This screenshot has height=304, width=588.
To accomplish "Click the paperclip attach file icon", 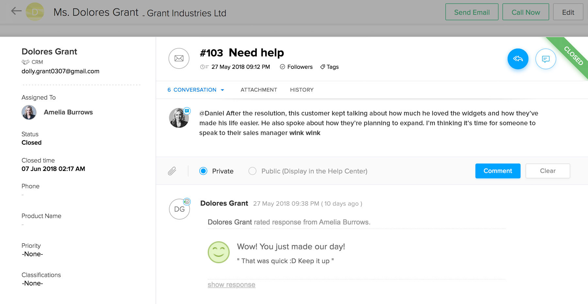I will click(x=172, y=171).
